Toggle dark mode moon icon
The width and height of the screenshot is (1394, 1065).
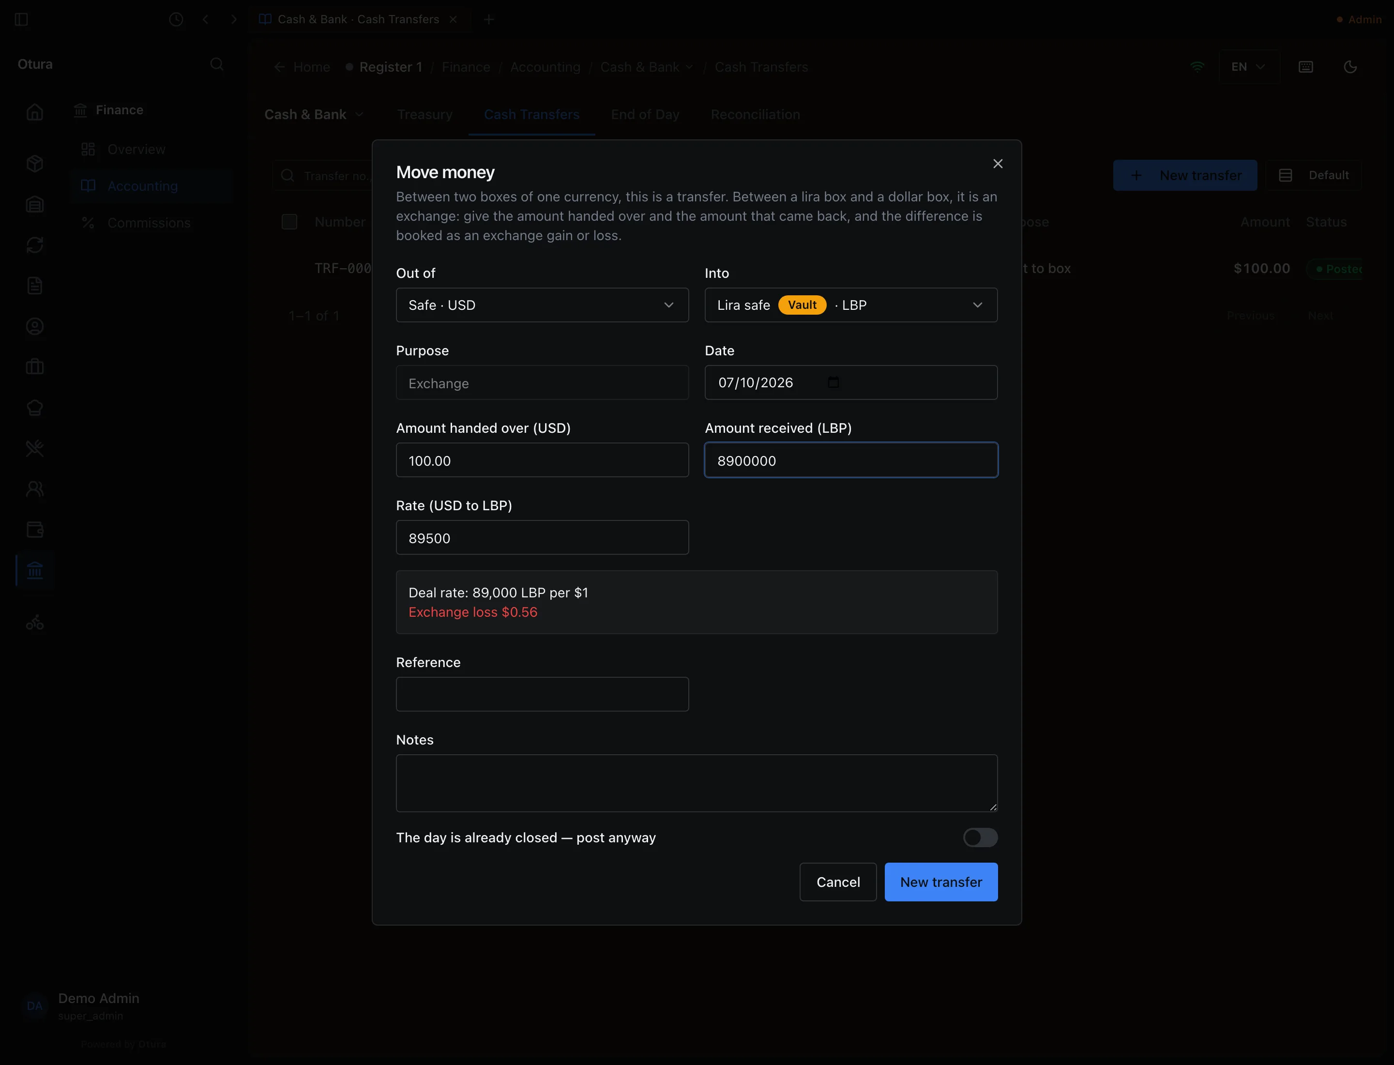click(1350, 67)
